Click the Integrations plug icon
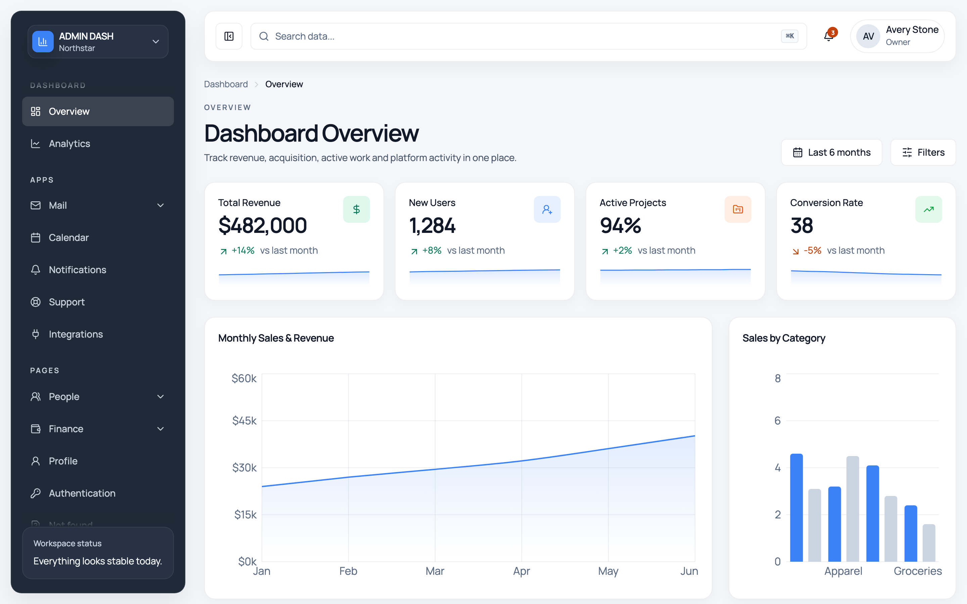Viewport: 967px width, 604px height. click(x=36, y=334)
